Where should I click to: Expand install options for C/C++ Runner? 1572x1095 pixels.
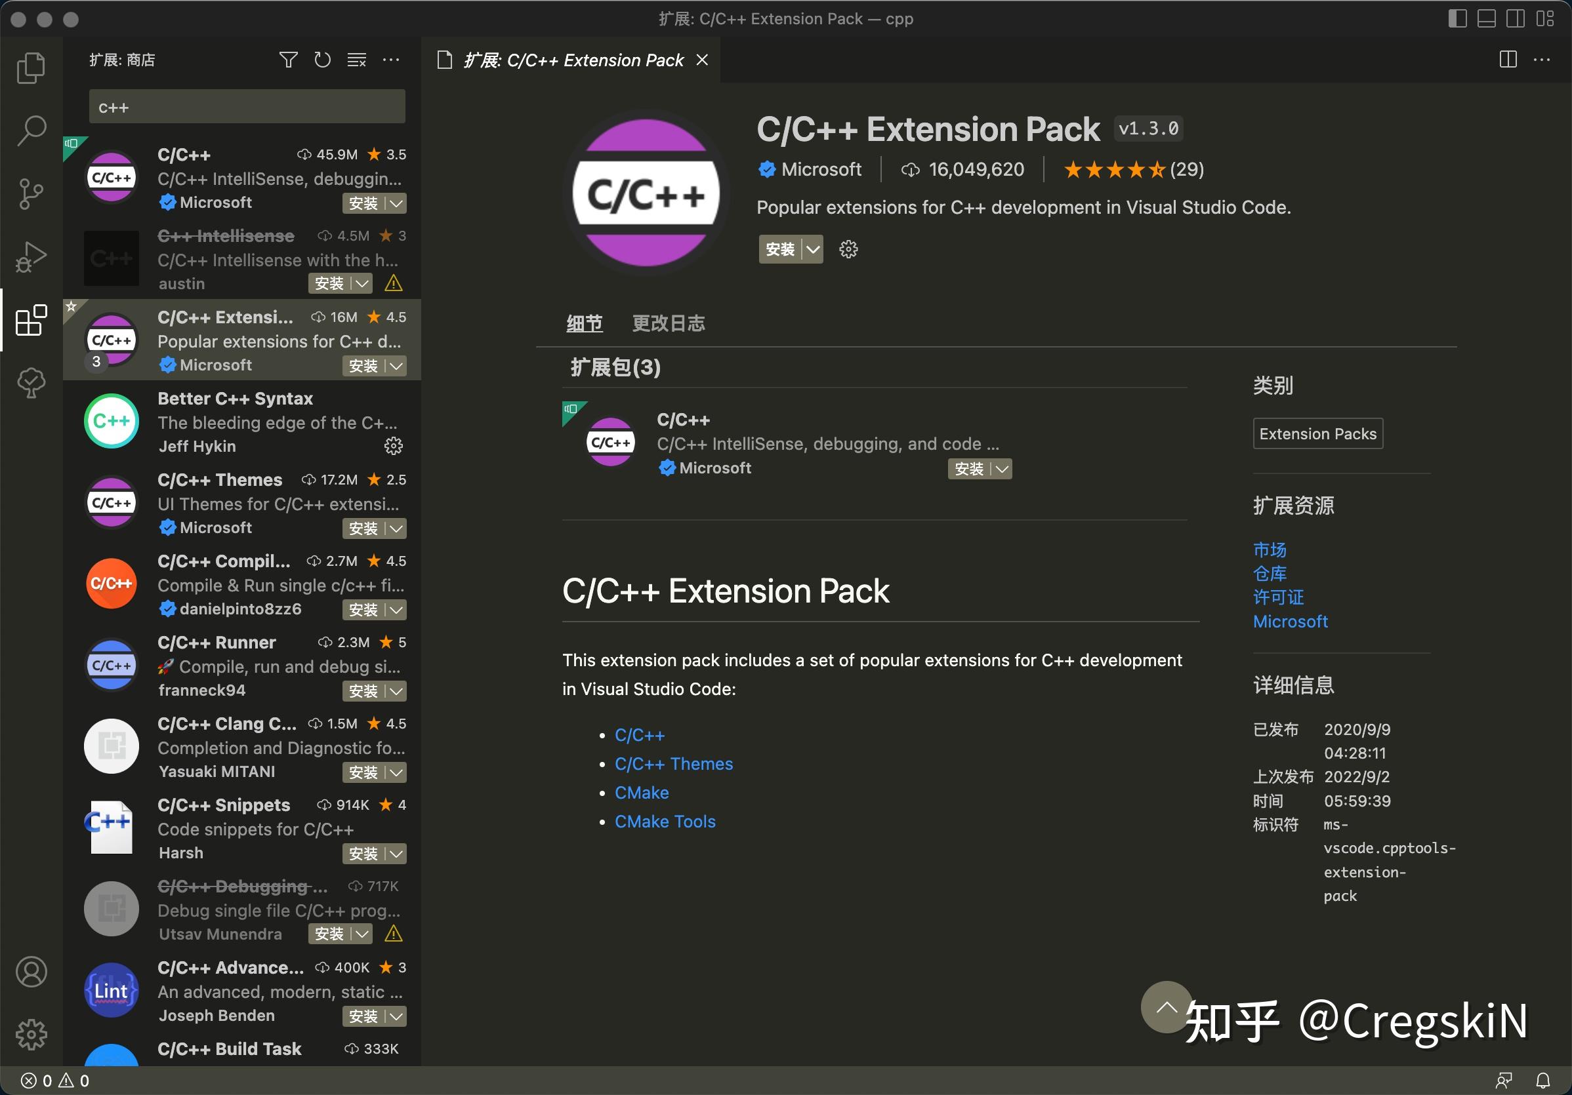click(396, 691)
